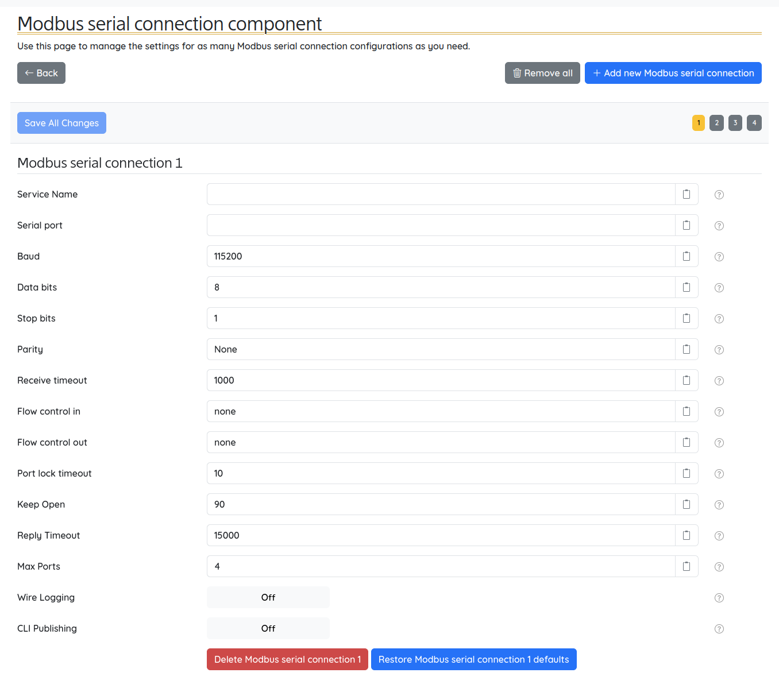
Task: Focus the Serial port field
Action: point(441,225)
